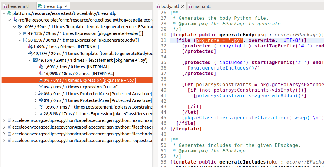Collapse the Profile Resource node
324x167 pixels.
[9, 20]
